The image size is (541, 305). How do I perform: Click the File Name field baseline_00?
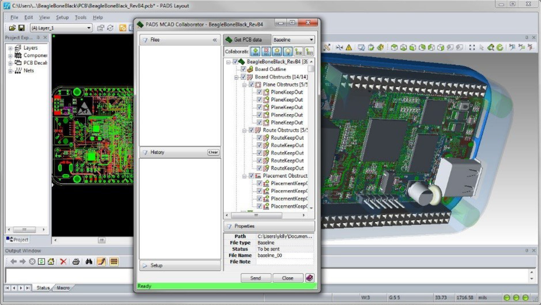[285, 255]
